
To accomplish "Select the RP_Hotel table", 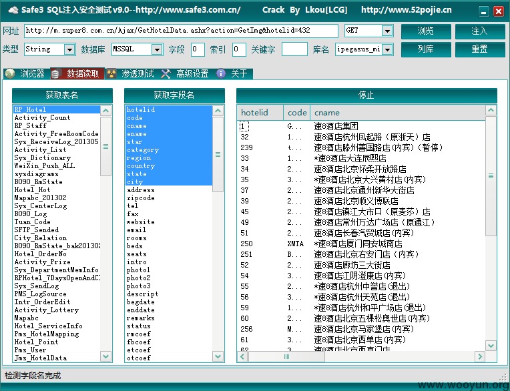I will click(57, 109).
